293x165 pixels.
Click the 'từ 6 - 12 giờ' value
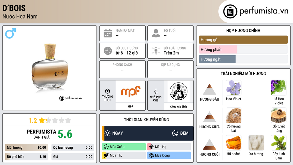[x=126, y=53]
